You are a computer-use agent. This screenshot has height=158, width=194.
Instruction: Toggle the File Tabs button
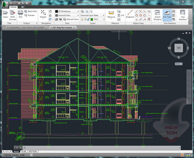click(167, 15)
